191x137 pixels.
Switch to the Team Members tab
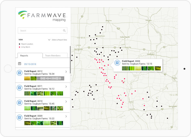(x=55, y=56)
